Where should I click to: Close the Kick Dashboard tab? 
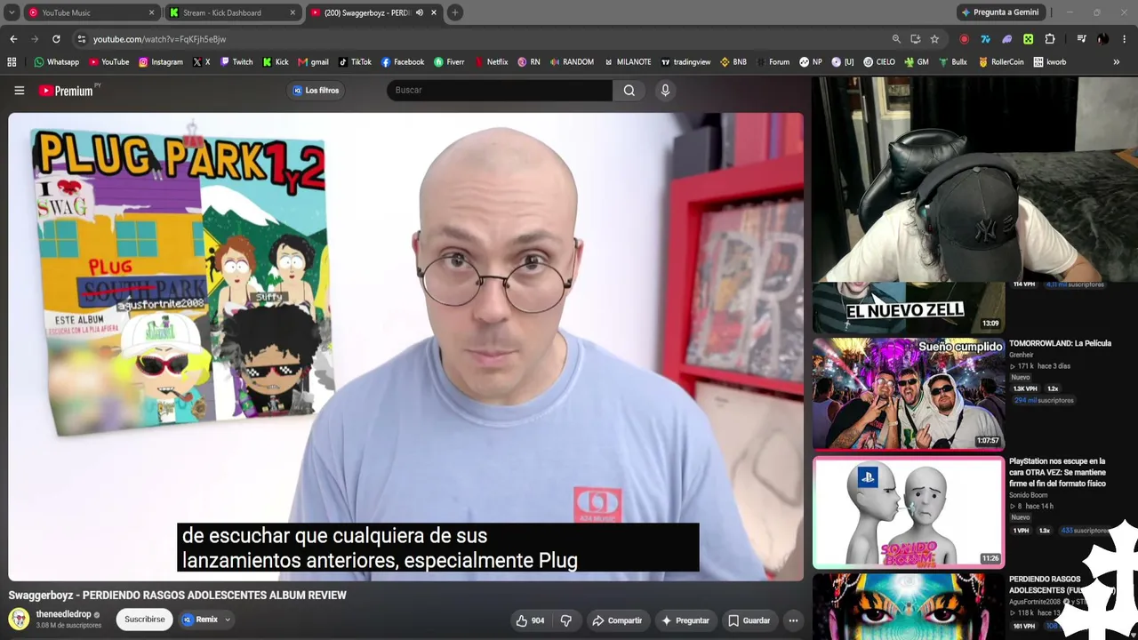(x=293, y=12)
